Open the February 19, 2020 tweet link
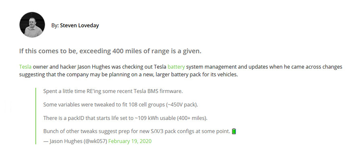The width and height of the screenshot is (363, 160). [130, 141]
